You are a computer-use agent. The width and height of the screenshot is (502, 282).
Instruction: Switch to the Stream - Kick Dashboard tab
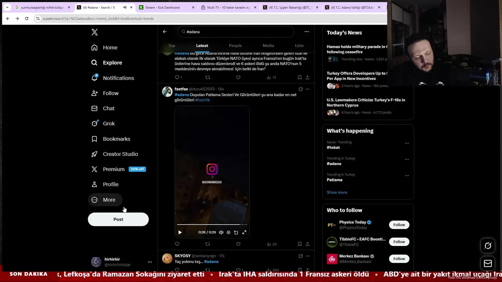tap(166, 7)
